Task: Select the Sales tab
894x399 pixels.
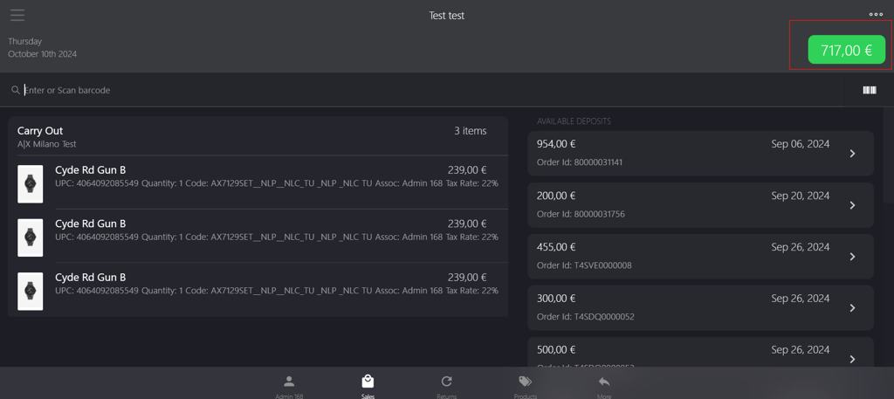Action: 368,387
